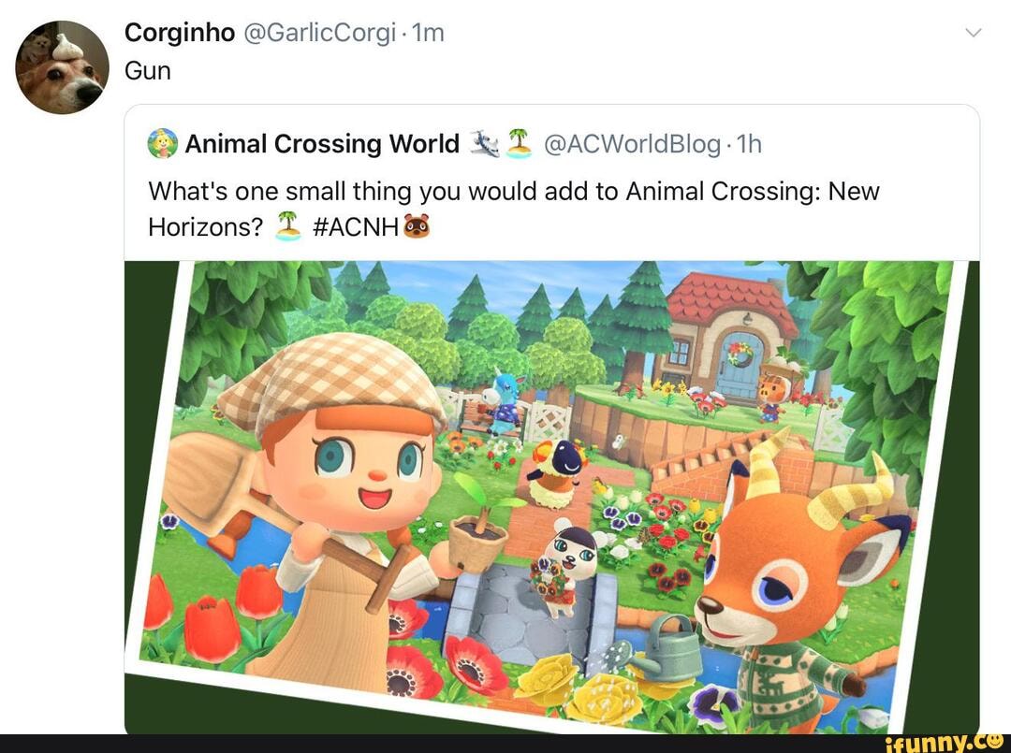Click the tweet text reading Gun
The height and width of the screenshot is (753, 1011).
click(x=149, y=70)
